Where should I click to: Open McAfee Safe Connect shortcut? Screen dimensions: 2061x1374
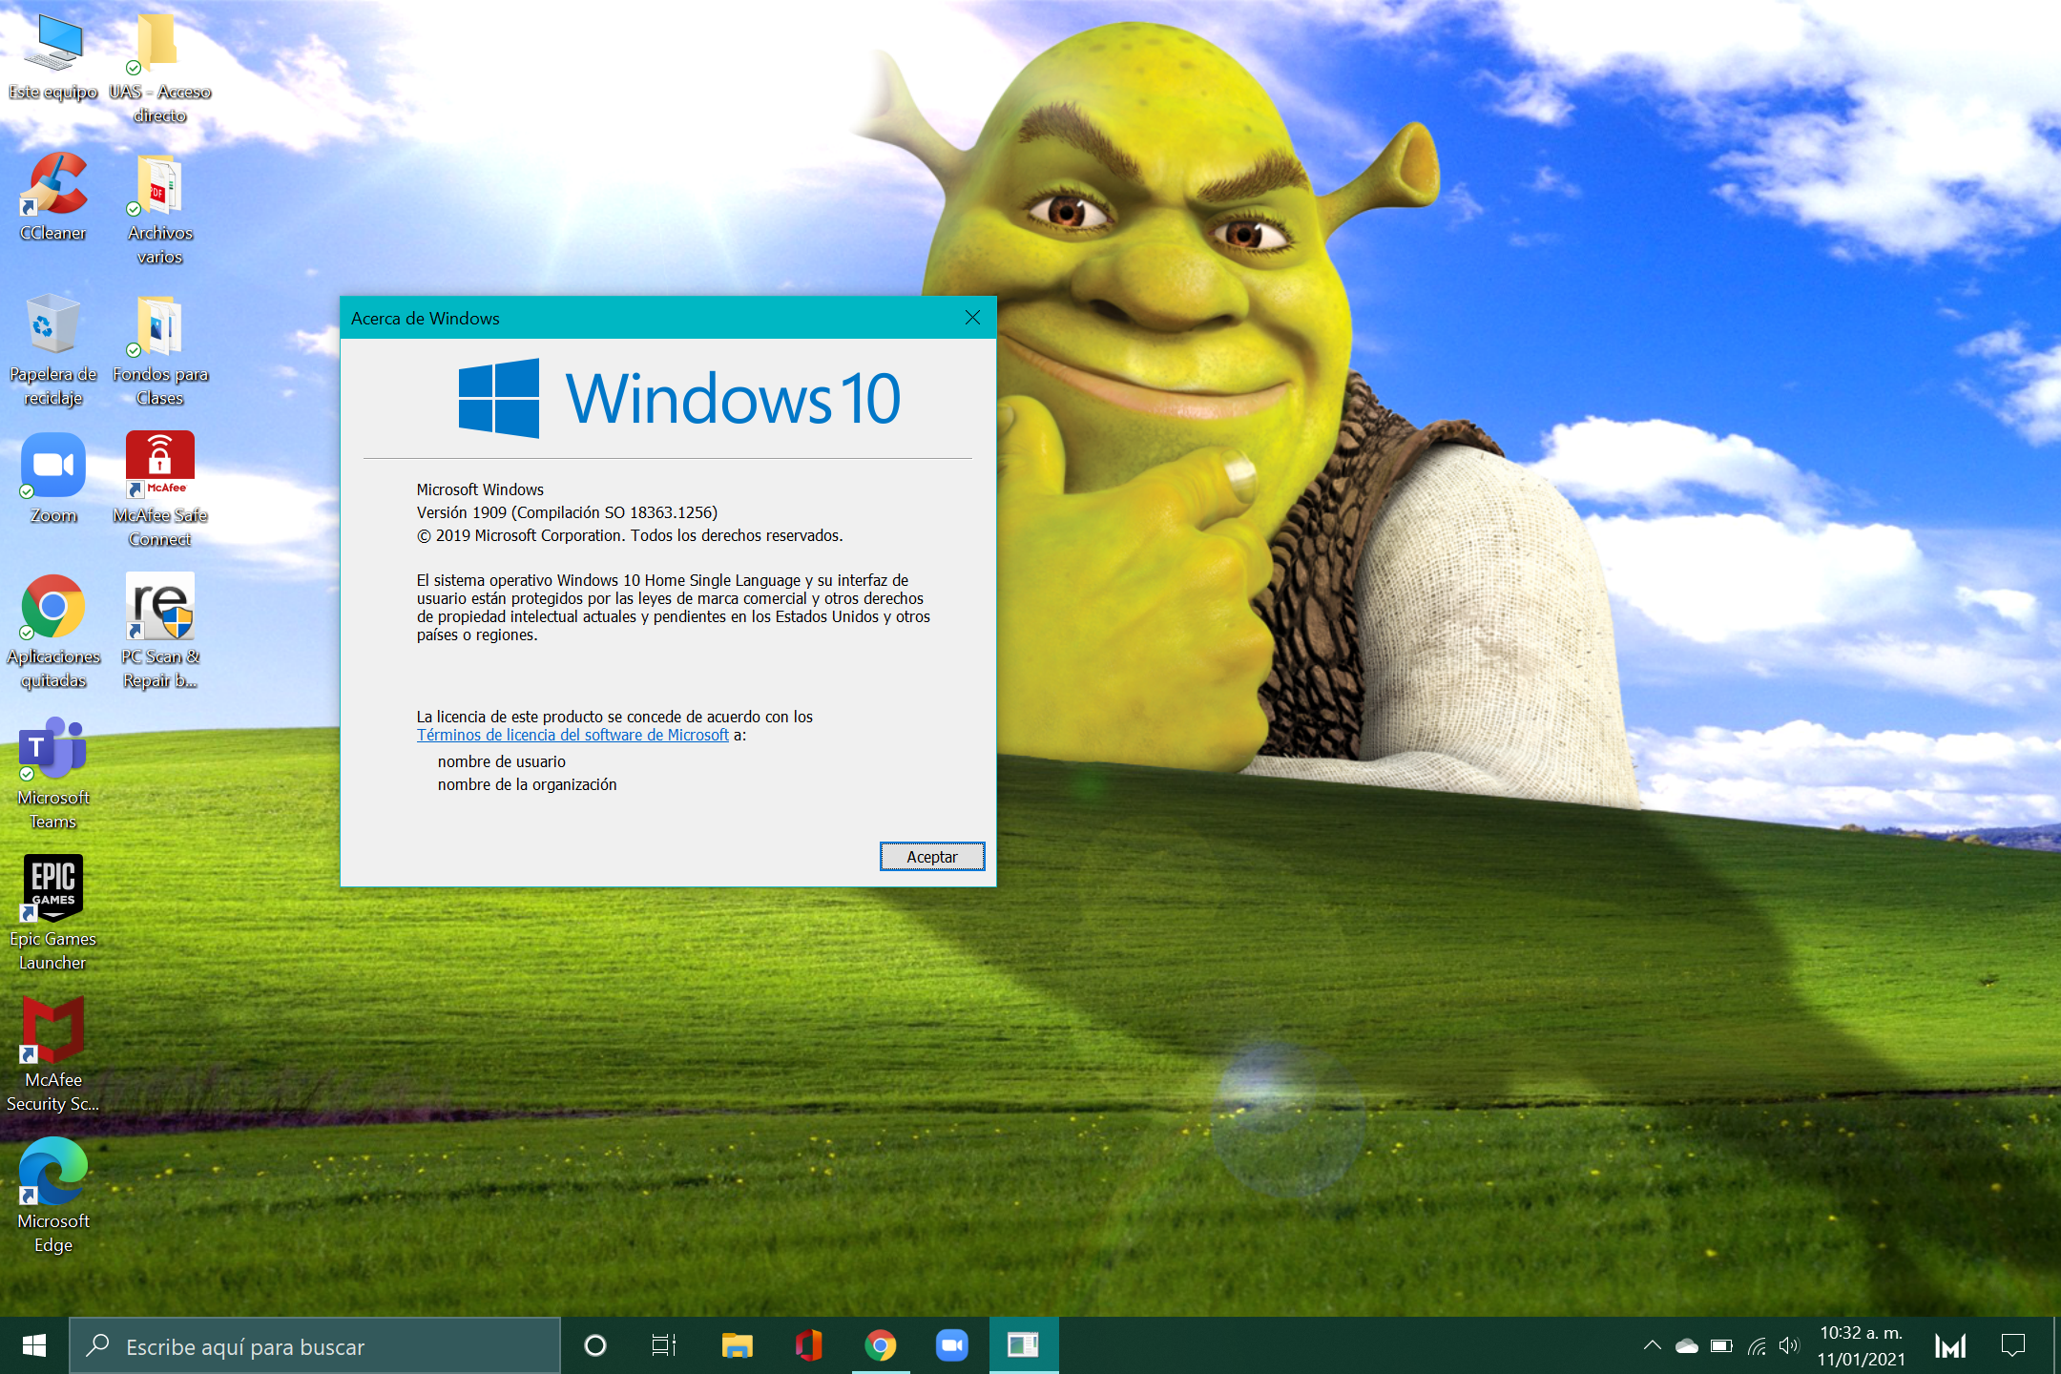(x=159, y=491)
